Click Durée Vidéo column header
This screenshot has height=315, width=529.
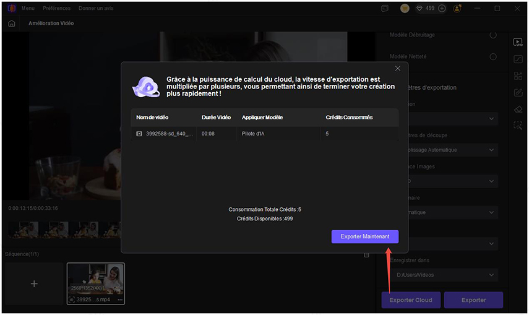(216, 118)
